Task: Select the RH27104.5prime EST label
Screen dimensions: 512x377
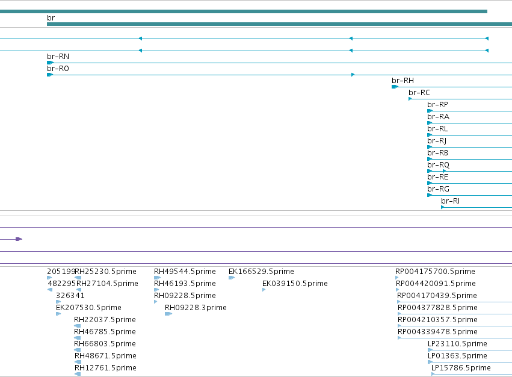Action: click(x=108, y=284)
